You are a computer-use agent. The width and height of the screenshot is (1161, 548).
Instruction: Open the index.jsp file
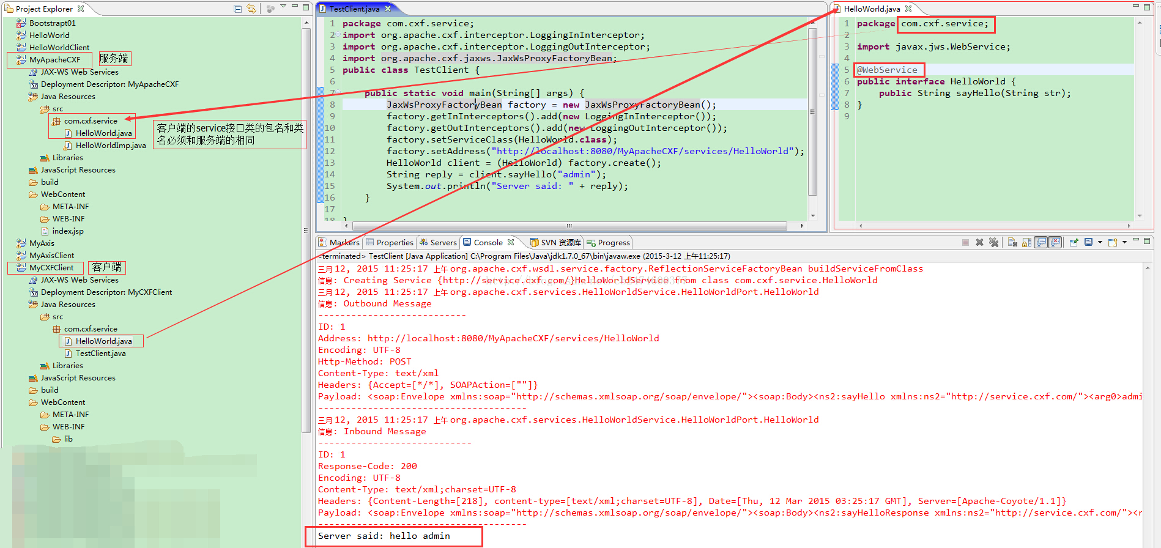click(x=68, y=231)
